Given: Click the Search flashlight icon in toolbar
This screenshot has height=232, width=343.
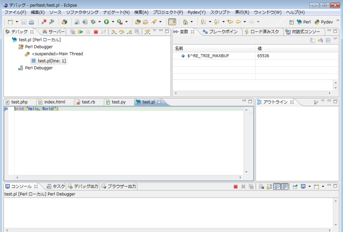Looking at the screenshot, I should (154, 22).
